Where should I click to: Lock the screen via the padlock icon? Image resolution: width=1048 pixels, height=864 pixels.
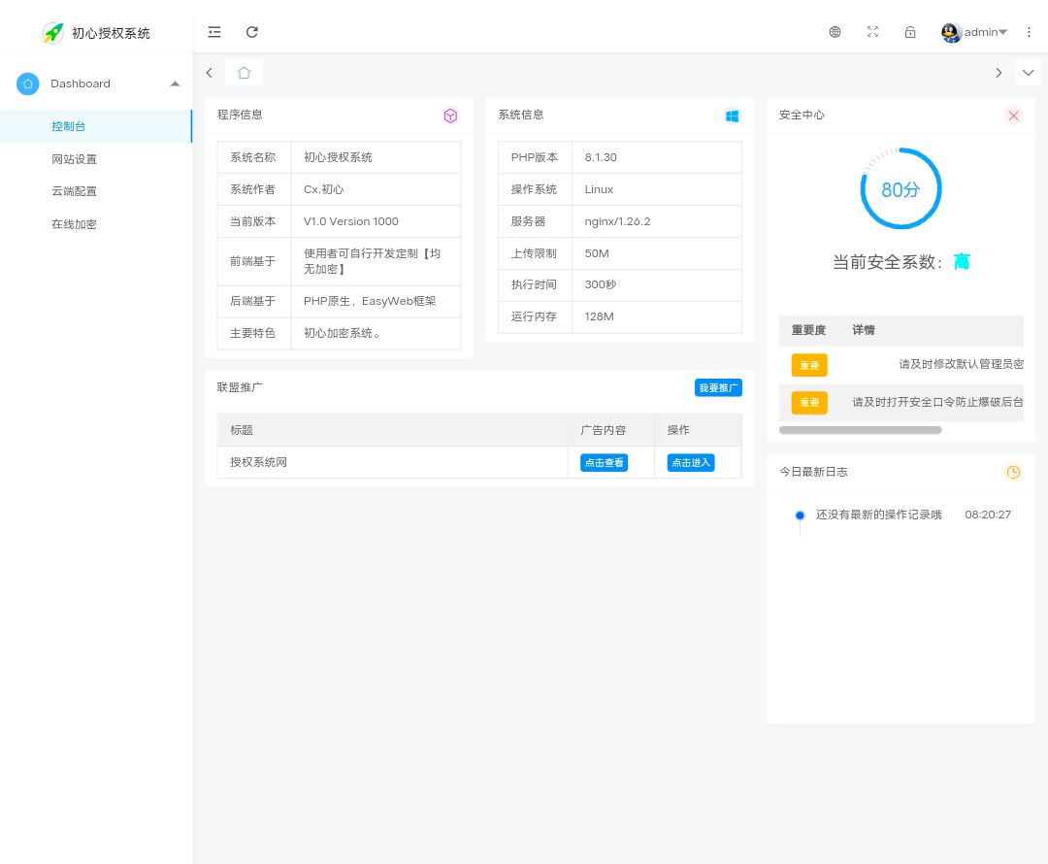[910, 32]
